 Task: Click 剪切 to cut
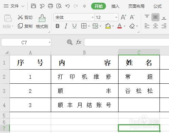pyautogui.click(x=25, y=17)
